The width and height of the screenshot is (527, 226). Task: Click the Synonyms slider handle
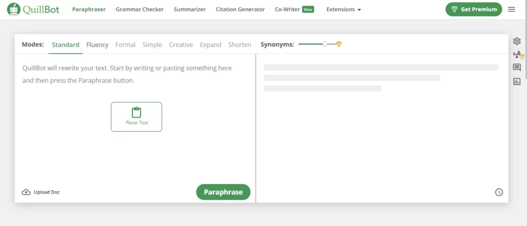[325, 44]
